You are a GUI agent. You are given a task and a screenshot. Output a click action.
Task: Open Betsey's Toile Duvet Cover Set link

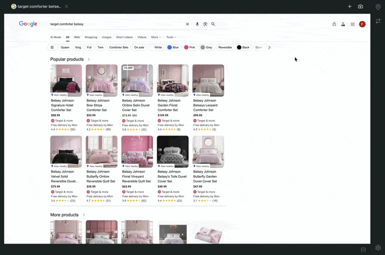[x=172, y=177]
